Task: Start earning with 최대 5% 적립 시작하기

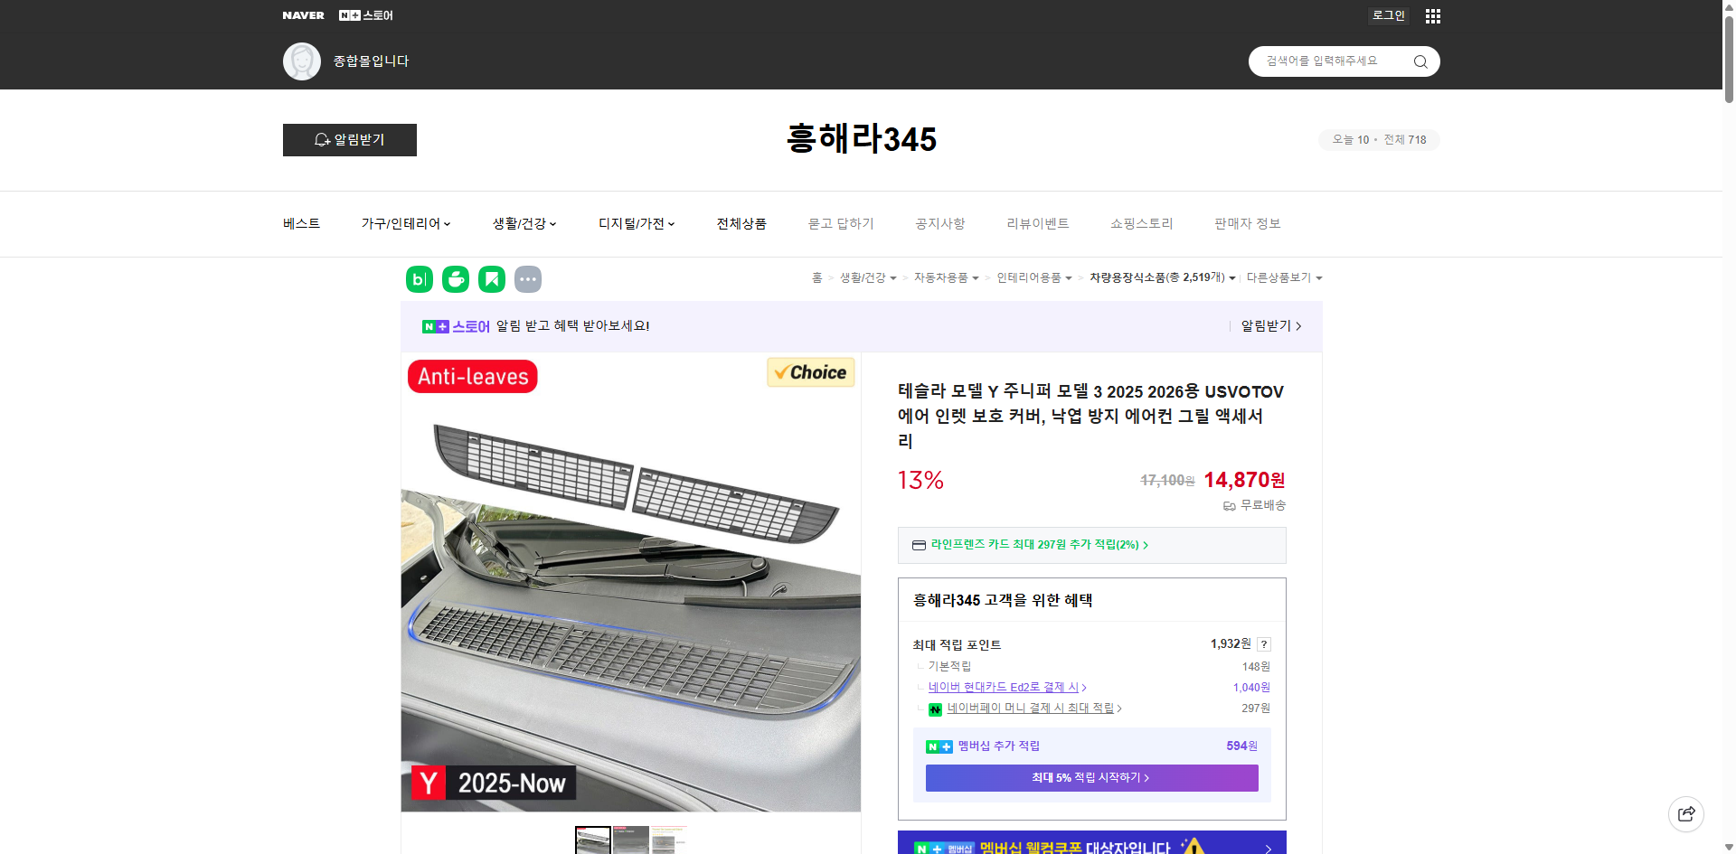Action: (1090, 777)
